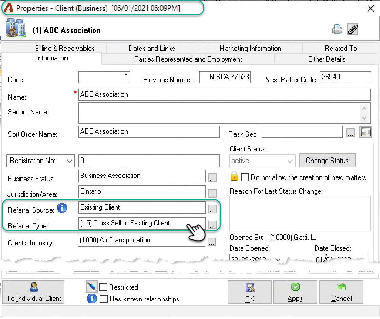Click Reason For Last Status Change text area

point(300,213)
